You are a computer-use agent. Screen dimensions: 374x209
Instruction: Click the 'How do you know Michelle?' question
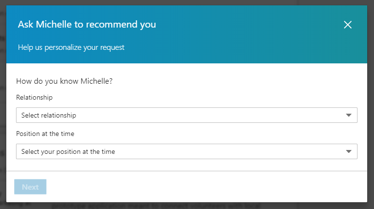[x=65, y=81]
